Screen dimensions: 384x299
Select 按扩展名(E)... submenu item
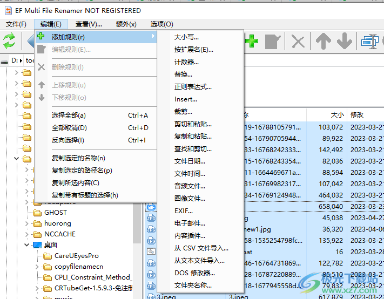coord(200,50)
